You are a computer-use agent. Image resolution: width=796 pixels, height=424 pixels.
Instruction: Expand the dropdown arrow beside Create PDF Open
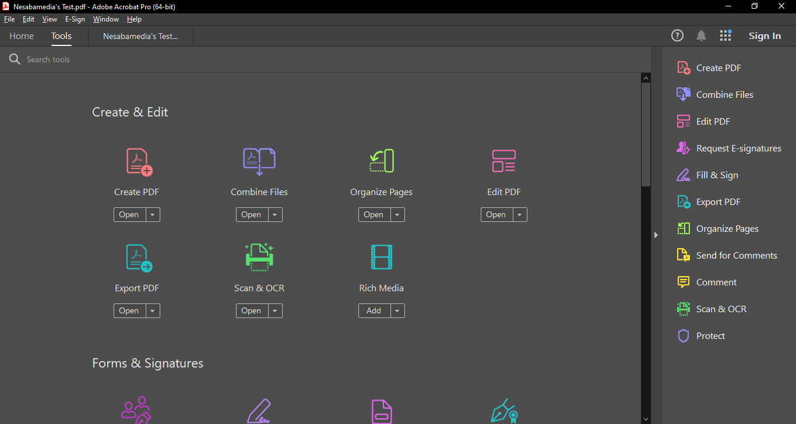tap(153, 215)
